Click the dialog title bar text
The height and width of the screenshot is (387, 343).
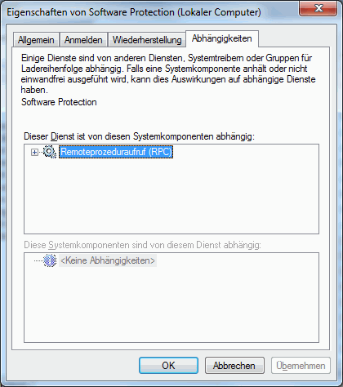(x=134, y=12)
